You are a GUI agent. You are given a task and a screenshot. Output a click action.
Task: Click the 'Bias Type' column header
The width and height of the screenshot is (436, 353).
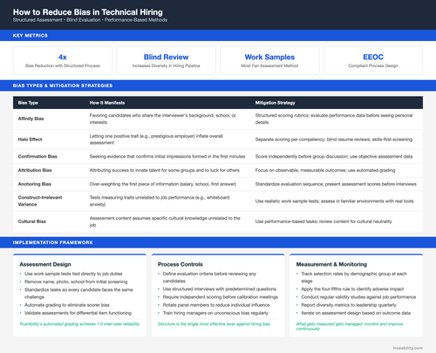tap(28, 103)
